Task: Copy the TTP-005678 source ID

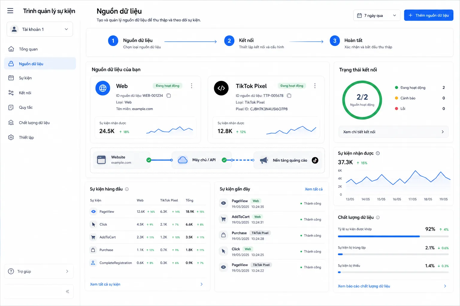Action: (289, 96)
